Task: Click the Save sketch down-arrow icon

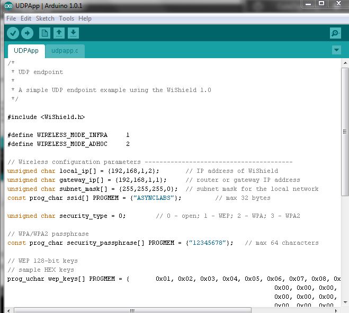Action: [73, 33]
